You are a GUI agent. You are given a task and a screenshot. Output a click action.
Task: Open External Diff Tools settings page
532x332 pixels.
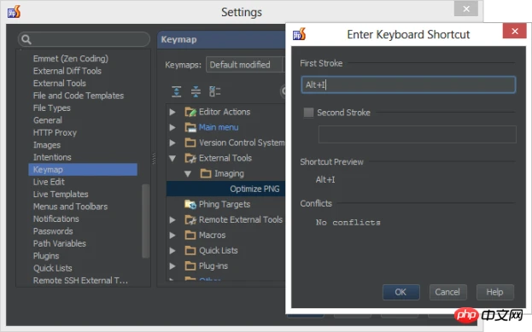(67, 71)
